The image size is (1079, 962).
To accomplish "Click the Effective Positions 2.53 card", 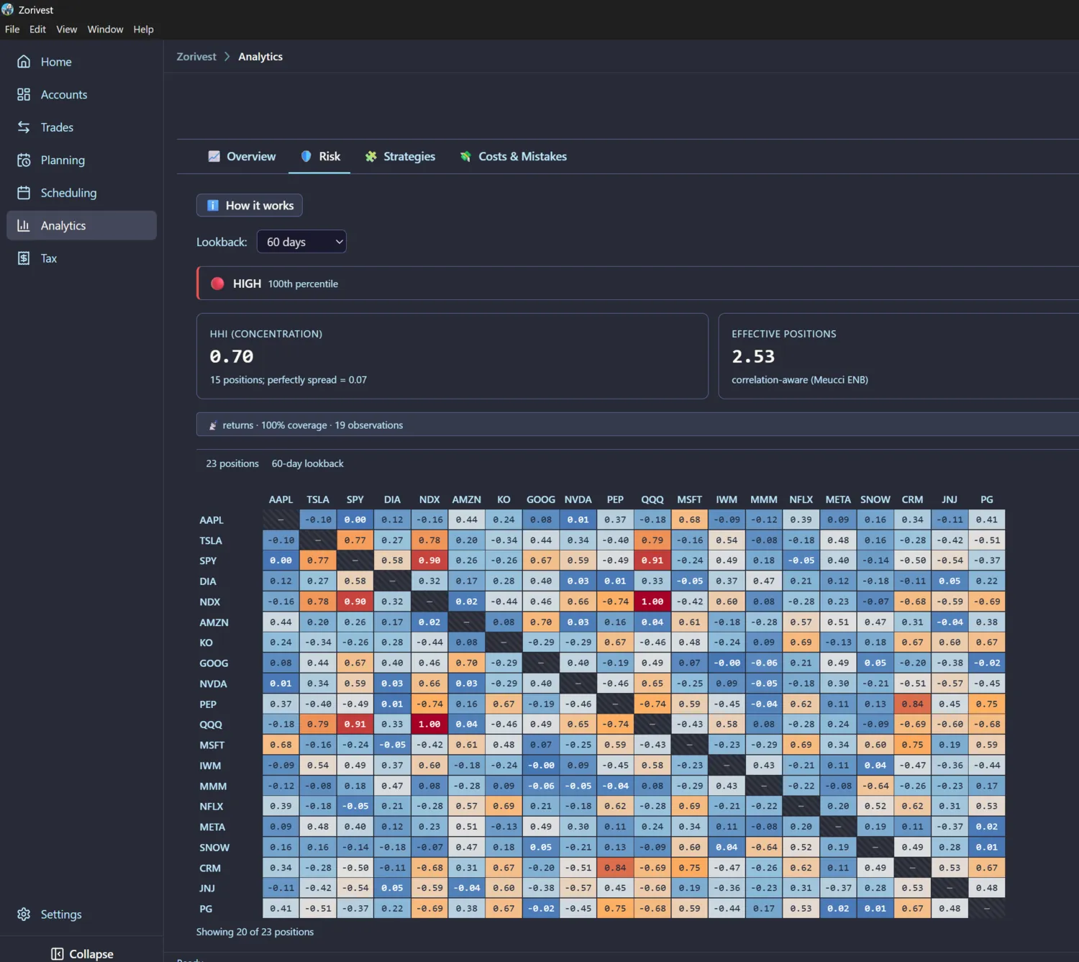I will coord(898,356).
